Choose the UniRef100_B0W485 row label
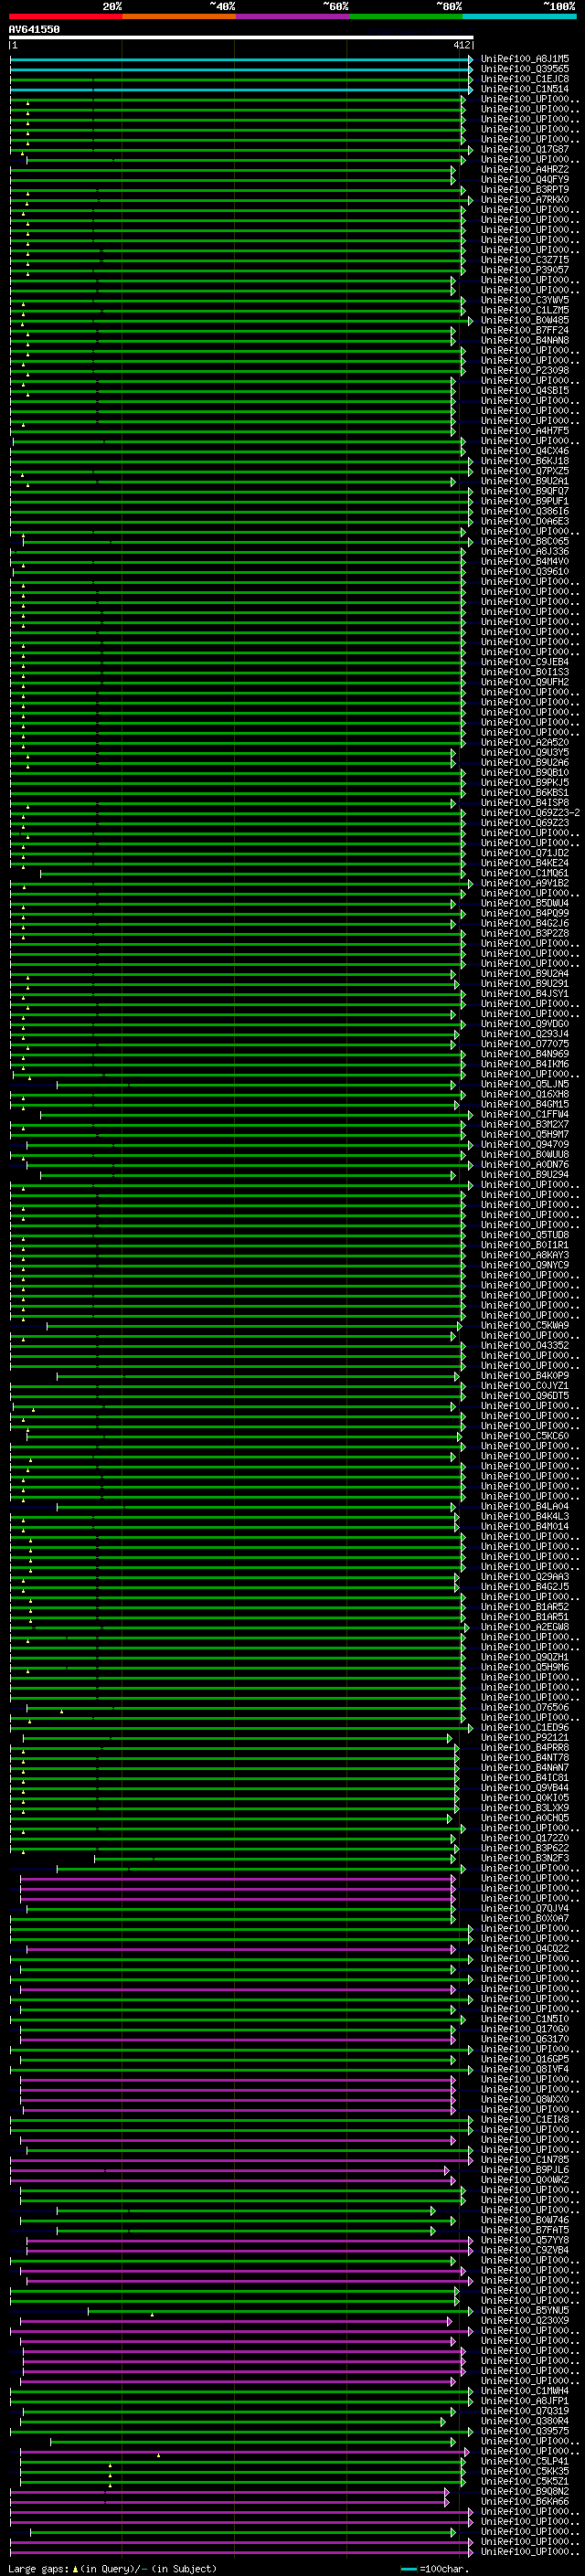This screenshot has width=585, height=2576. [x=525, y=320]
